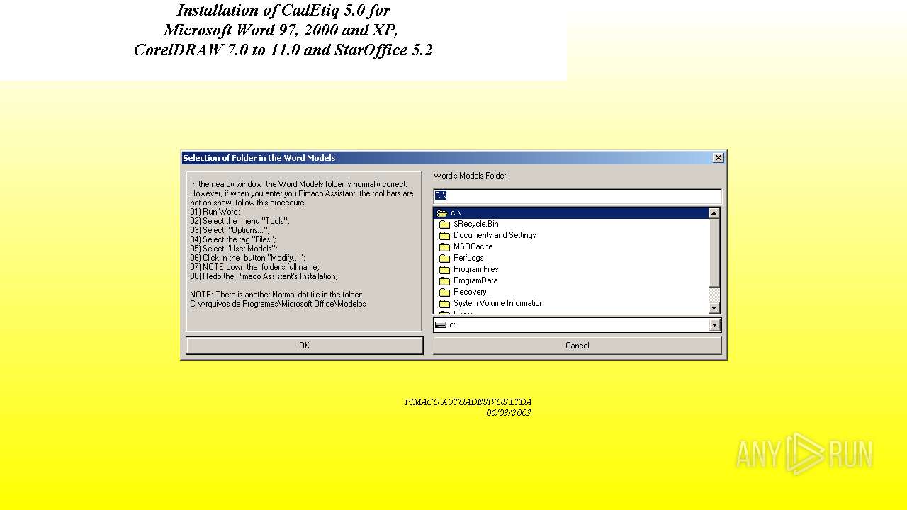This screenshot has width=907, height=510.
Task: Select the System Volume Information folder
Action: 571,303
